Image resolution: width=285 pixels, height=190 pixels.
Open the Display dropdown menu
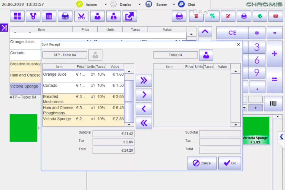[125, 4]
